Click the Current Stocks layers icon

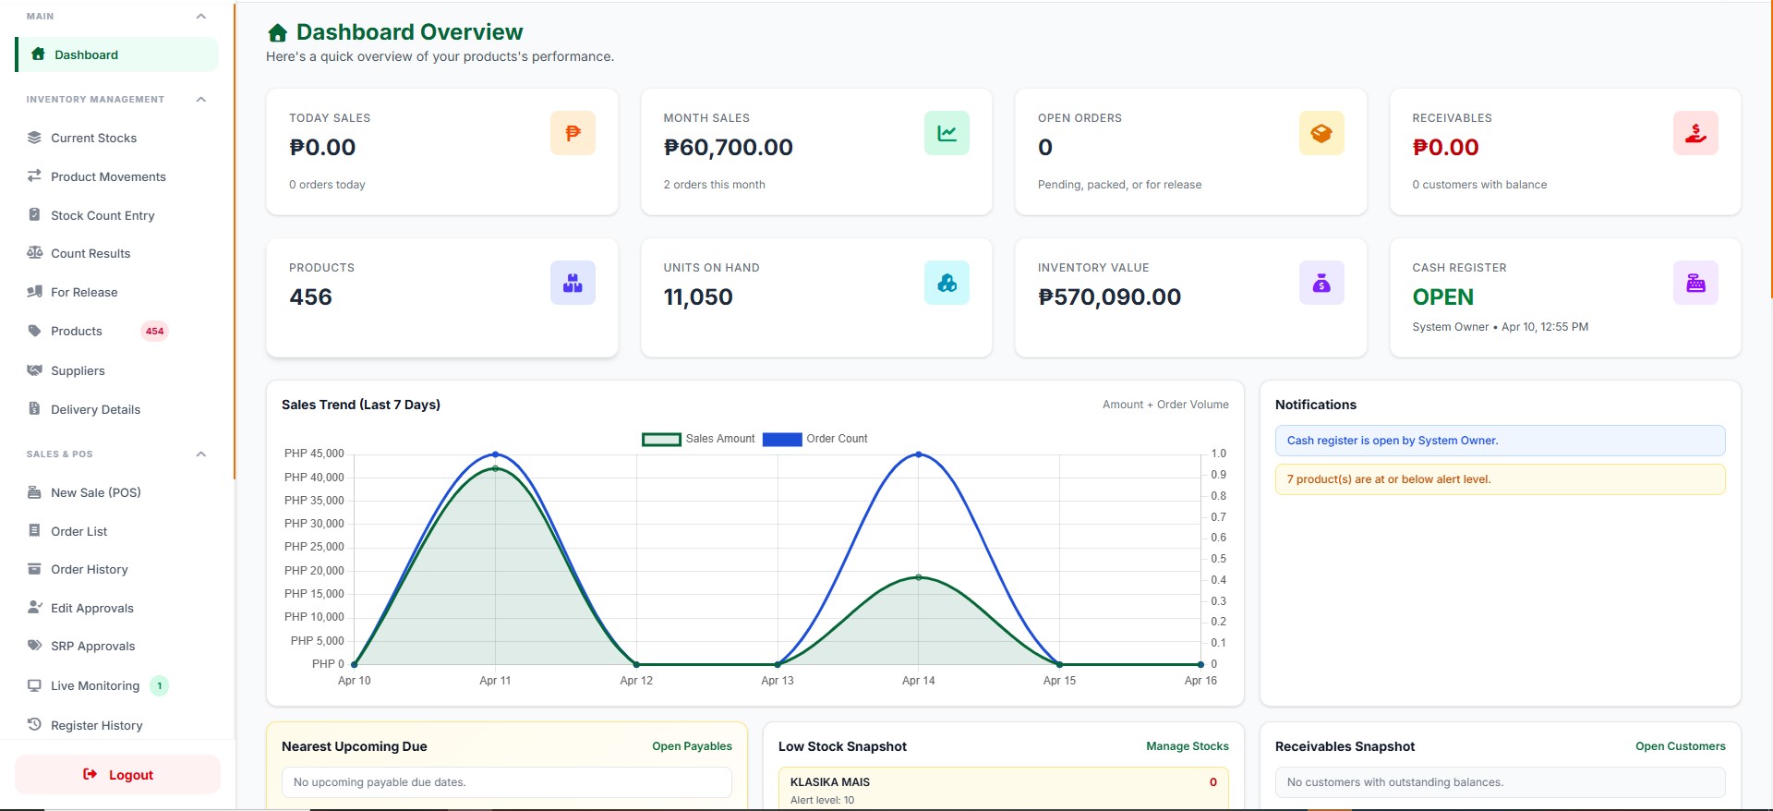pos(34,138)
